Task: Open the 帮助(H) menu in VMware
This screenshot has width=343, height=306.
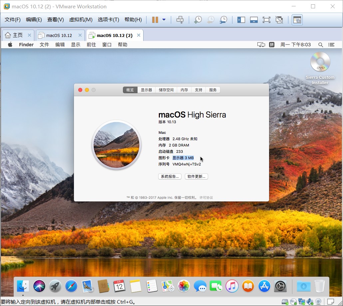Action: pos(133,20)
